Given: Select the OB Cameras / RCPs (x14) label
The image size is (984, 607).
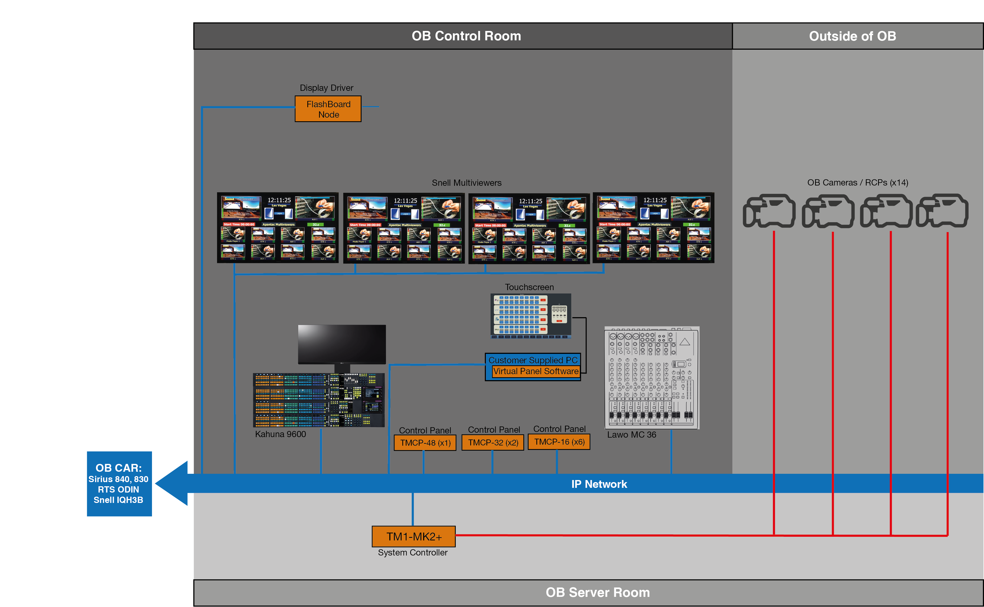Looking at the screenshot, I should pos(858,183).
